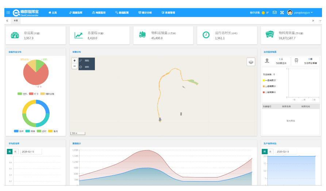The width and height of the screenshot is (326, 191).
Task: Open the 统计分析 statistics menu
Action: 145,13
